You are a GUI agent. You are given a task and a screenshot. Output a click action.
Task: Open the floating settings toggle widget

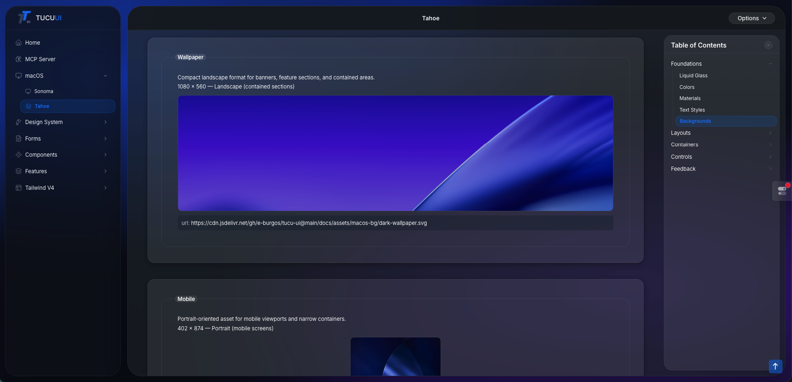click(x=782, y=191)
